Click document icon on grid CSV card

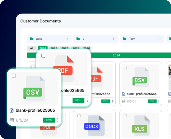123,94
